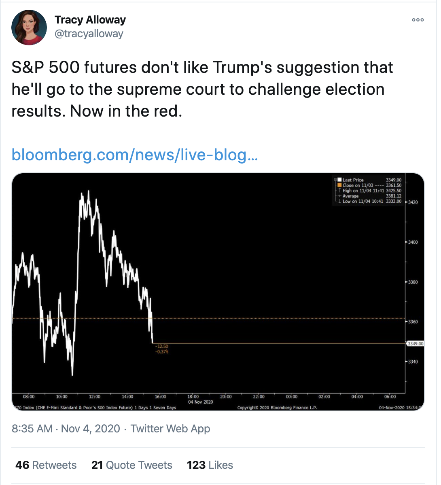The height and width of the screenshot is (485, 441).
Task: View the 123 Likes list
Action: point(210,465)
